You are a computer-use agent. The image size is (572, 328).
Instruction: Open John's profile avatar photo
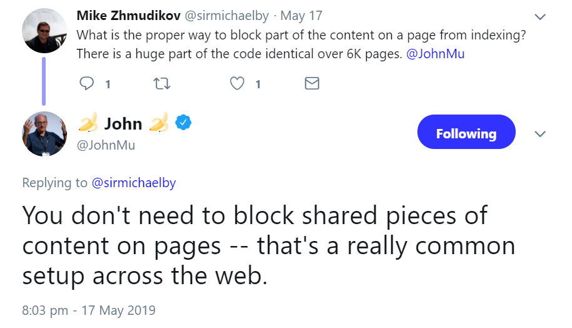click(x=44, y=133)
